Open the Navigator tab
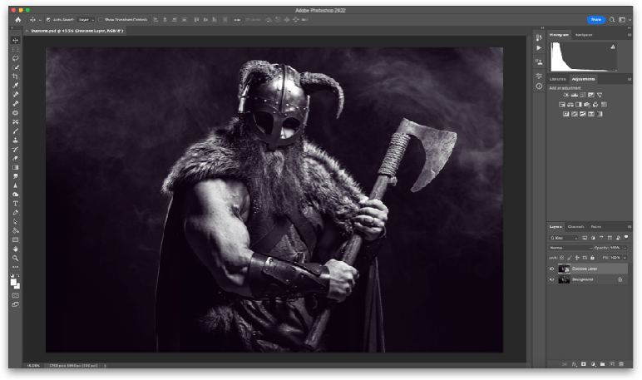Screen dimensions: 642x380 (584, 35)
